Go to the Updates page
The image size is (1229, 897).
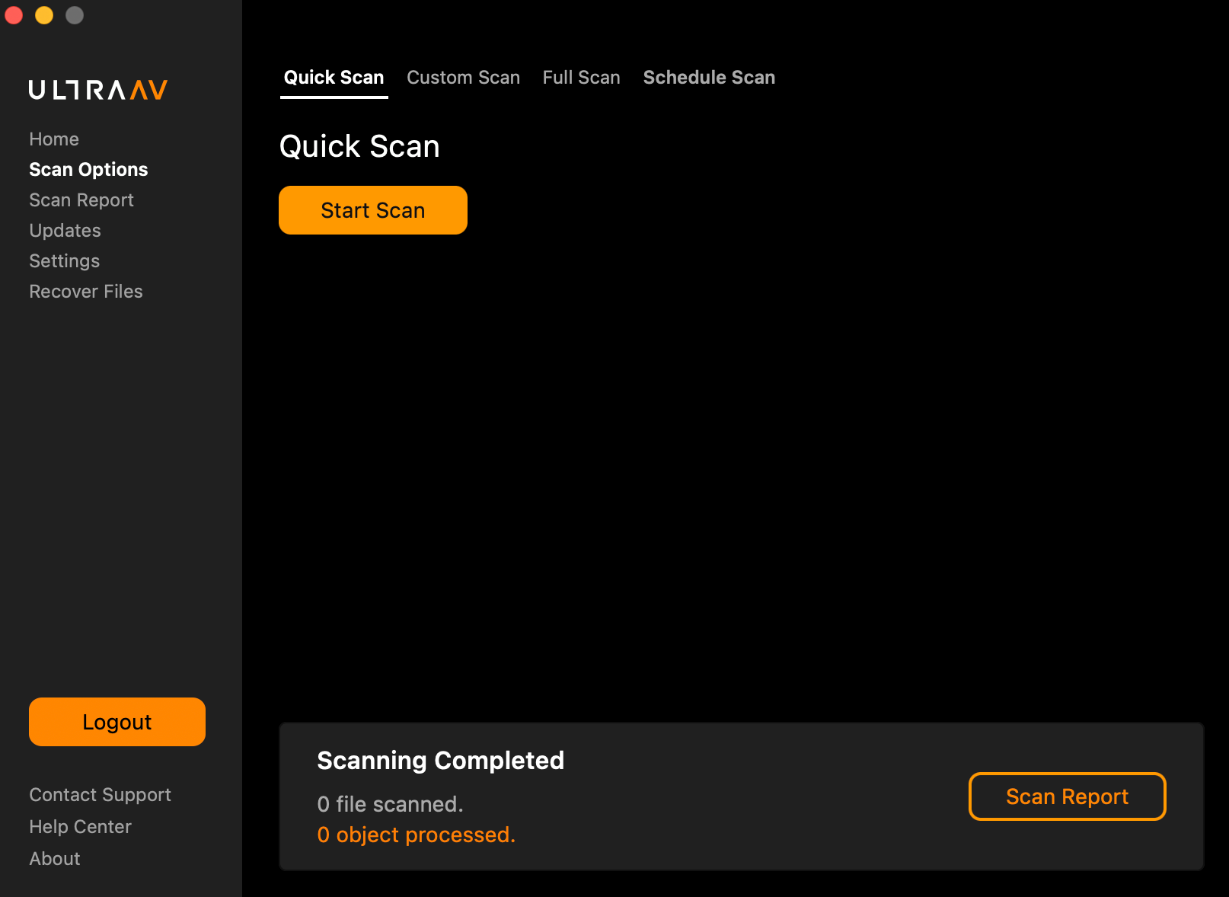coord(65,231)
